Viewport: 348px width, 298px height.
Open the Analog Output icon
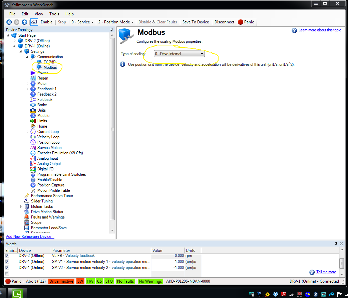click(33, 164)
